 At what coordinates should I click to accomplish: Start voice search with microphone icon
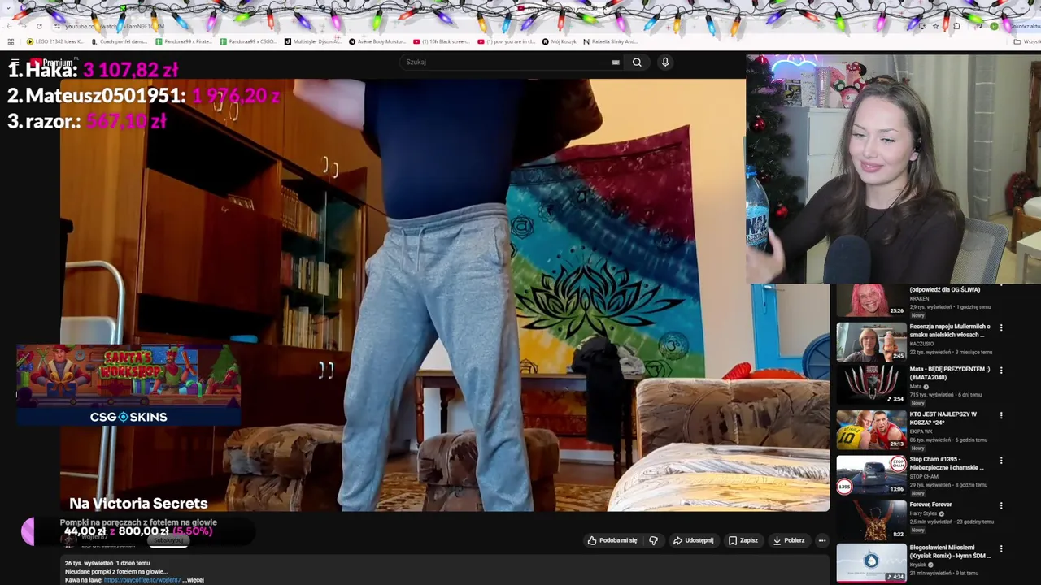coord(665,62)
